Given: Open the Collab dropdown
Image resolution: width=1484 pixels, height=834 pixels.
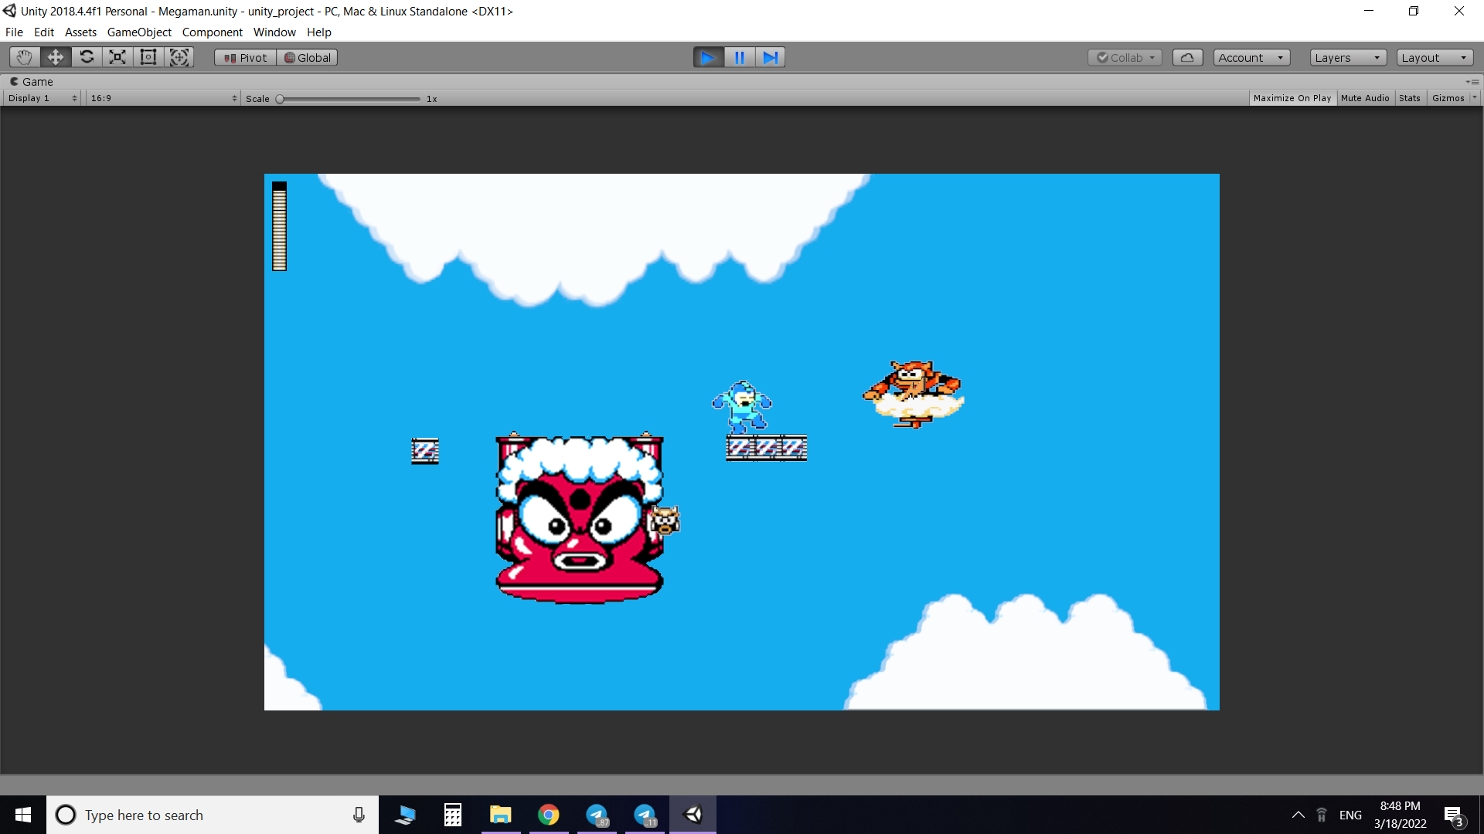Looking at the screenshot, I should pyautogui.click(x=1125, y=58).
